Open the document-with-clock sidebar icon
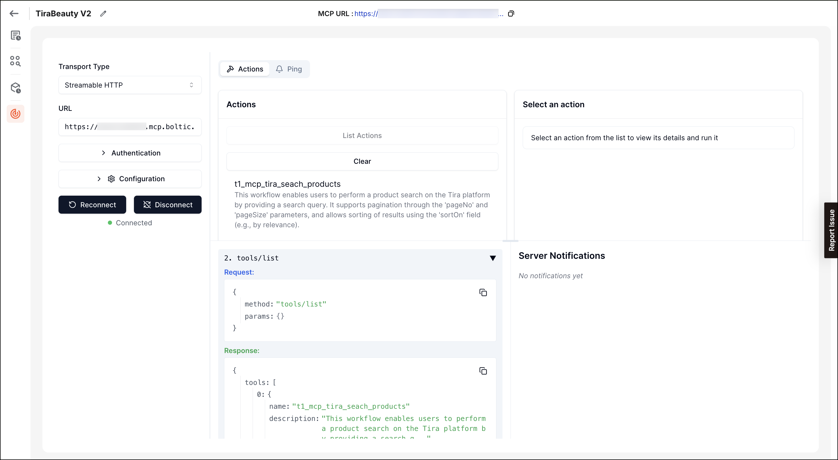 [15, 35]
